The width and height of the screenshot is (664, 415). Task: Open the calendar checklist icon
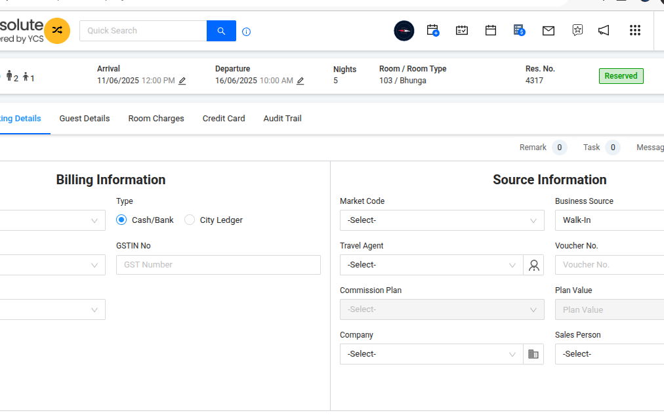(x=462, y=30)
